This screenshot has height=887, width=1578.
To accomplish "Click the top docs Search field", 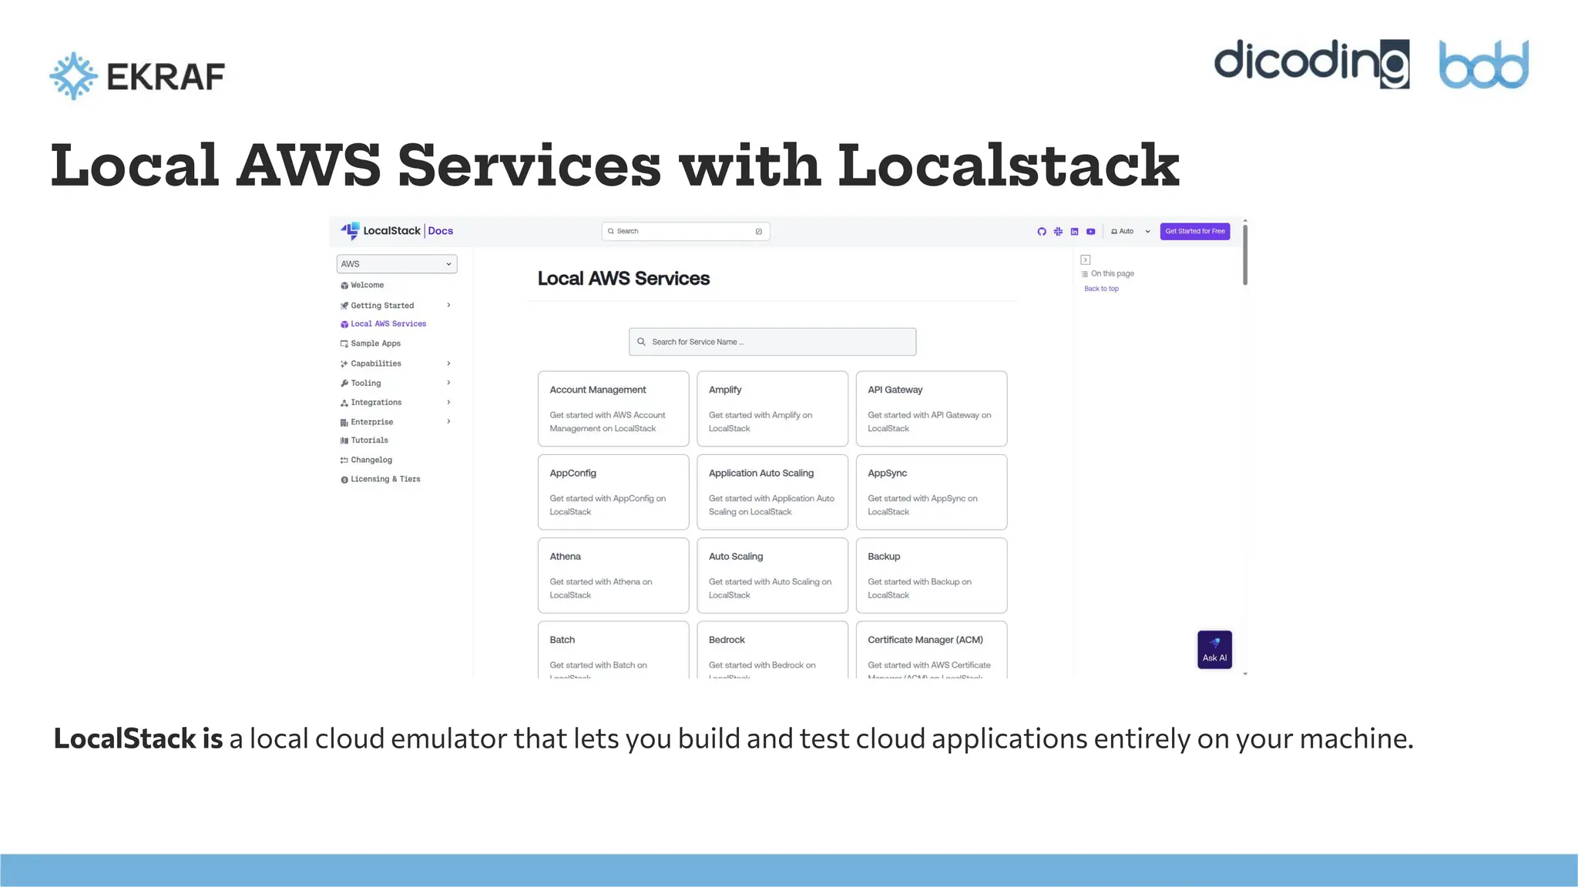I will (686, 231).
